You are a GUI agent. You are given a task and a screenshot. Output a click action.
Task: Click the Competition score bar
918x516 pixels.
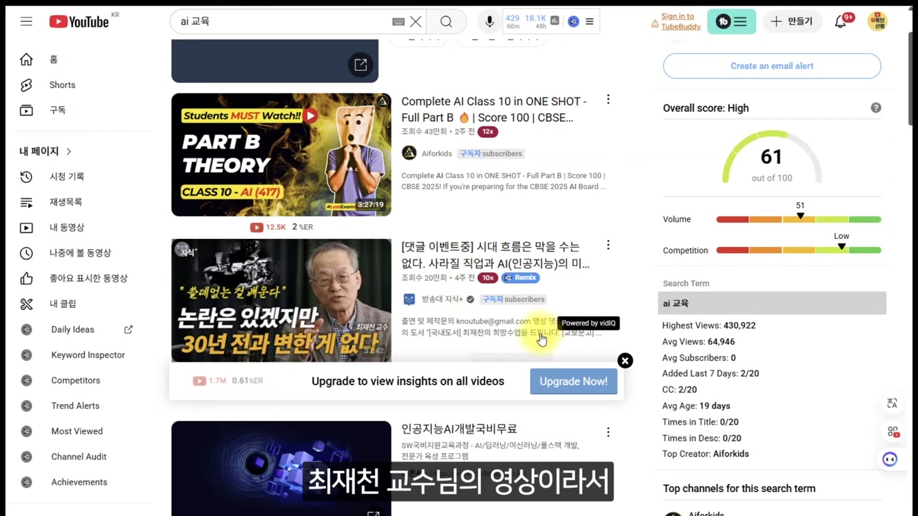coord(798,250)
